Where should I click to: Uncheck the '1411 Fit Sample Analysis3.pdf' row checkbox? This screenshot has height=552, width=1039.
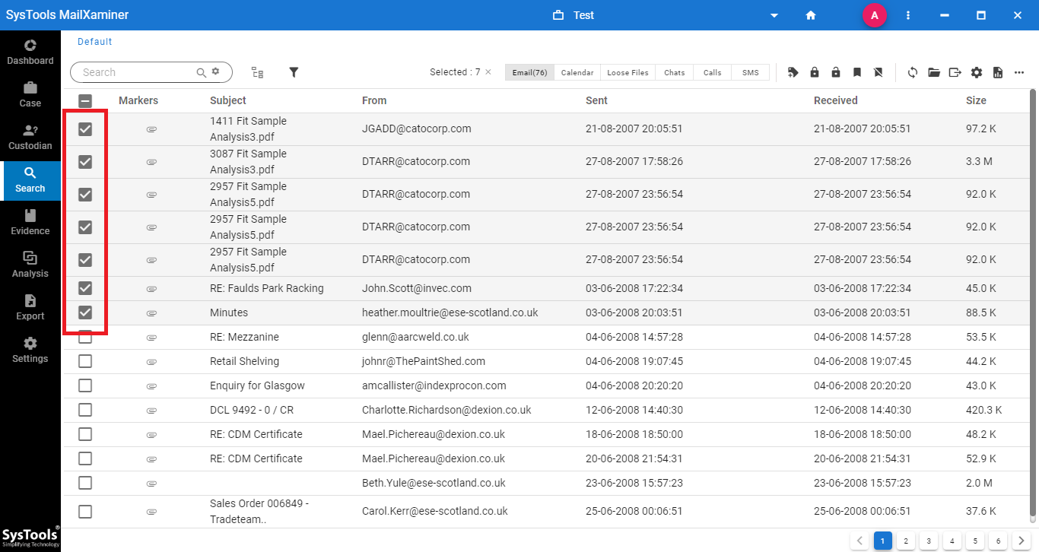point(85,129)
